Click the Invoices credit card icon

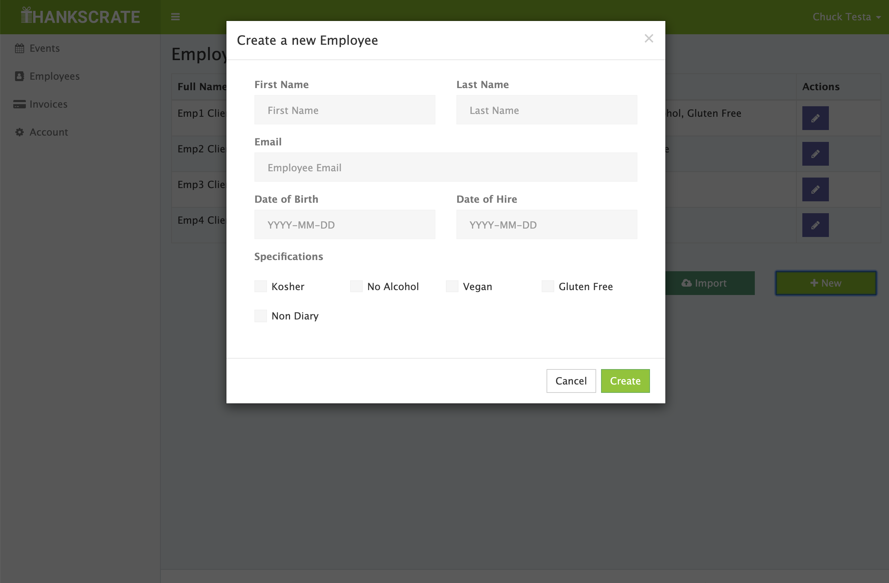20,104
